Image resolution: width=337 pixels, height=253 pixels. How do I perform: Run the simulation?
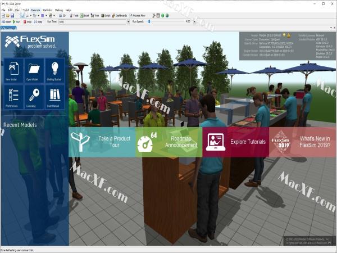16,22
